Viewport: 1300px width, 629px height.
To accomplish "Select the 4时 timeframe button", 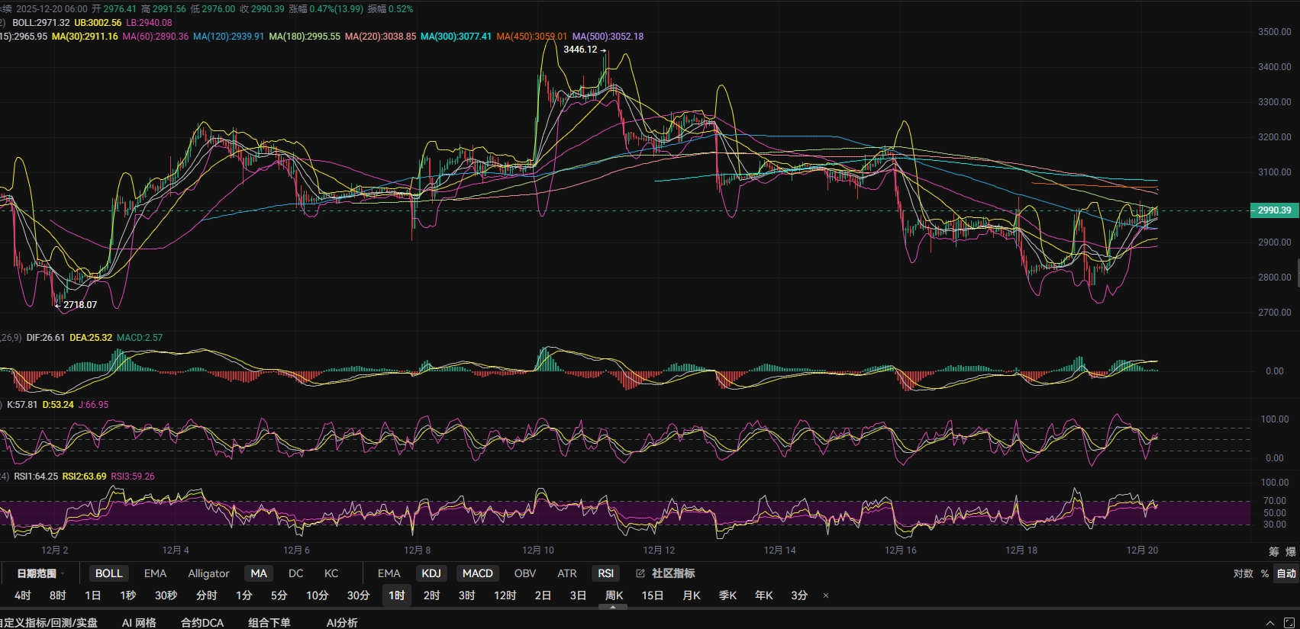I will pyautogui.click(x=23, y=595).
